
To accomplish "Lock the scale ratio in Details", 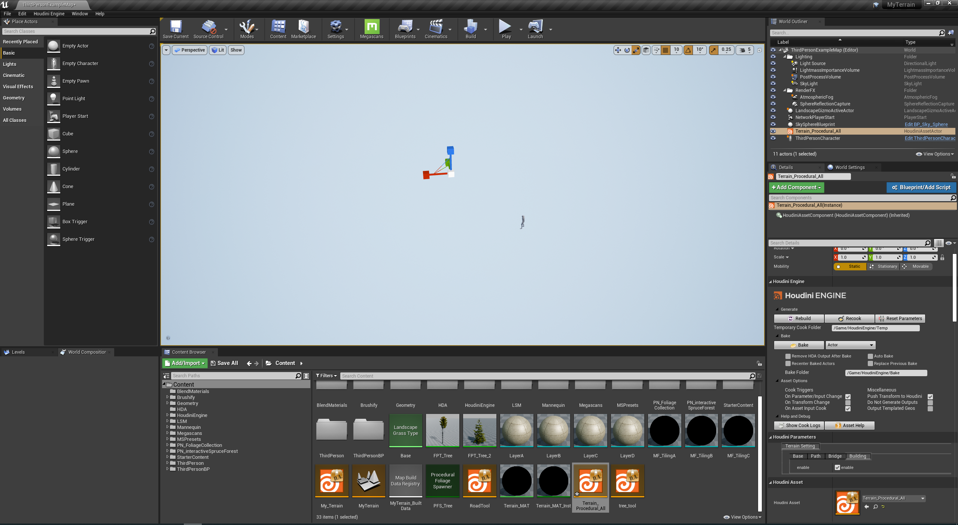I will [942, 257].
